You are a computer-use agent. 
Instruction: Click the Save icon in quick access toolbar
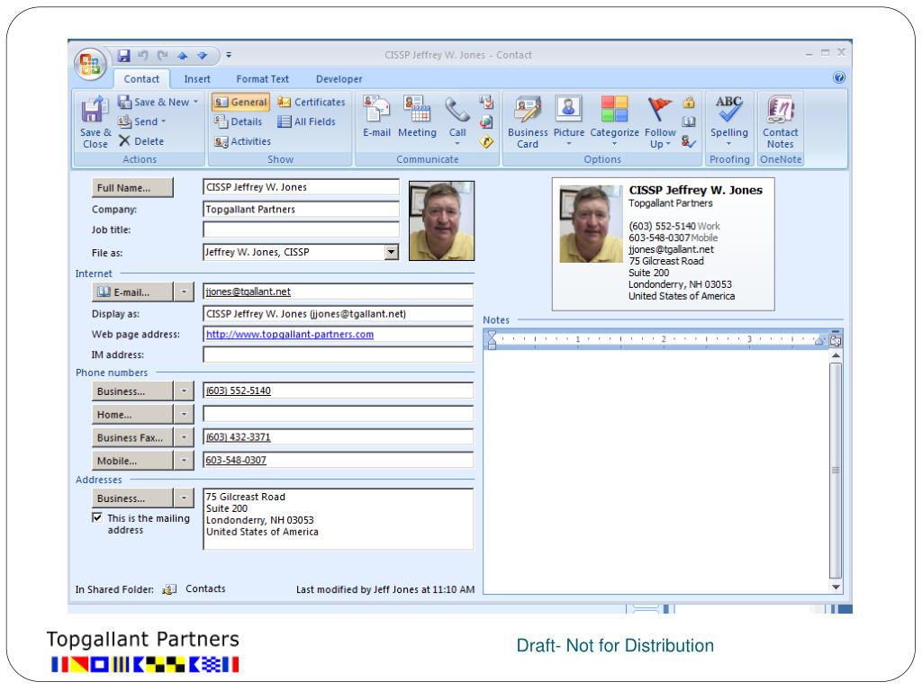123,55
